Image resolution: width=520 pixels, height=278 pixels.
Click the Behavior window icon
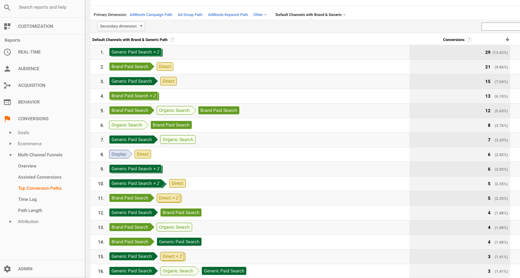(7, 102)
